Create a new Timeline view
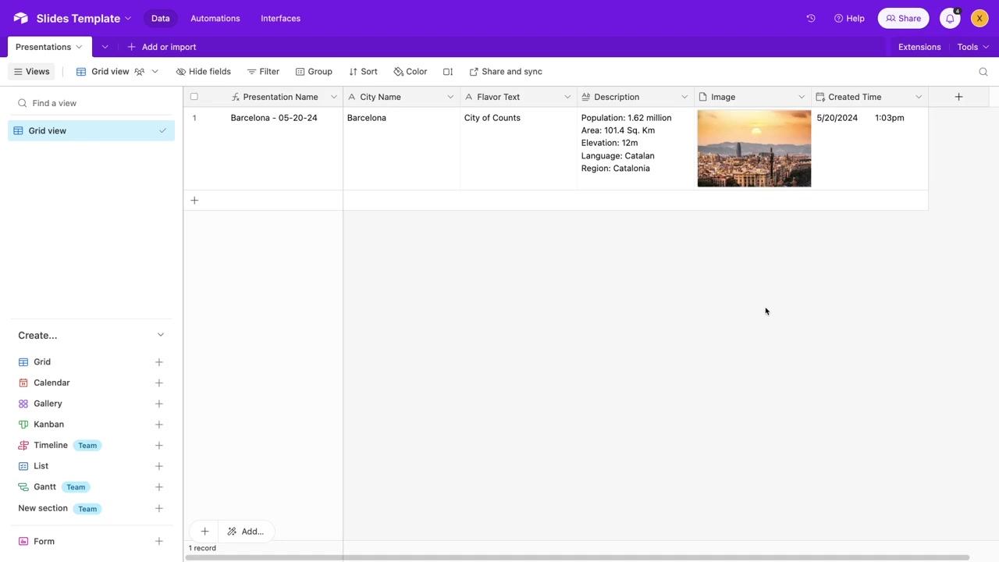 click(x=159, y=446)
